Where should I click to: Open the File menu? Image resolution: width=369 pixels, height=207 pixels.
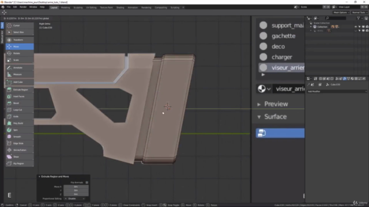point(9,7)
